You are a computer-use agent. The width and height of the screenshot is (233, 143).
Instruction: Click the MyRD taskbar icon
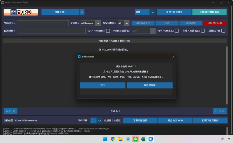coord(151,139)
